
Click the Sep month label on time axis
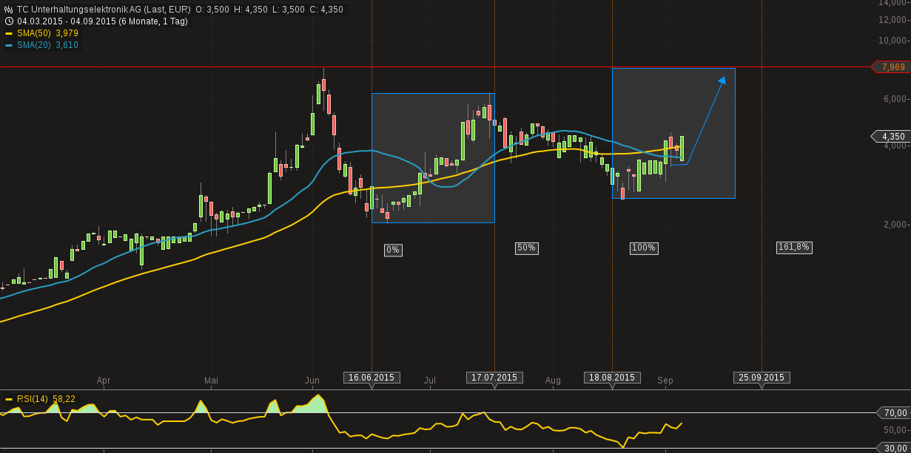coord(665,381)
